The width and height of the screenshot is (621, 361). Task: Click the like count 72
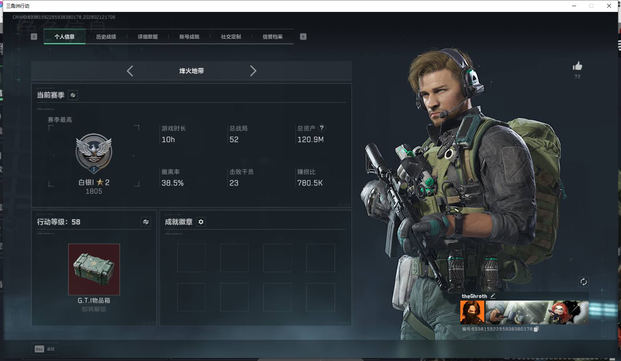pyautogui.click(x=577, y=77)
